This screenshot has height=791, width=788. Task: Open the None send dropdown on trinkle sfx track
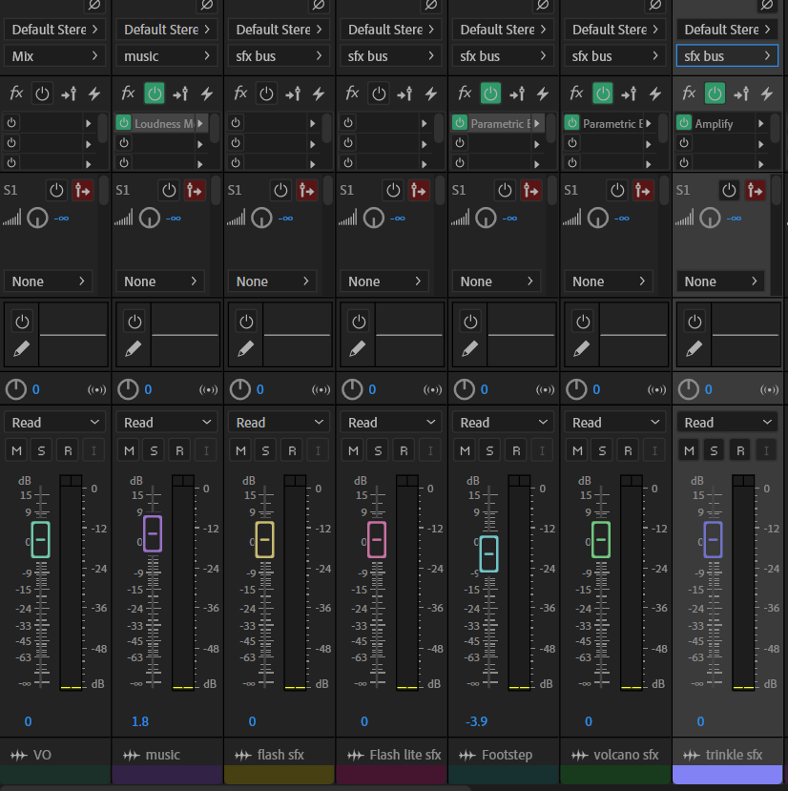tap(725, 281)
